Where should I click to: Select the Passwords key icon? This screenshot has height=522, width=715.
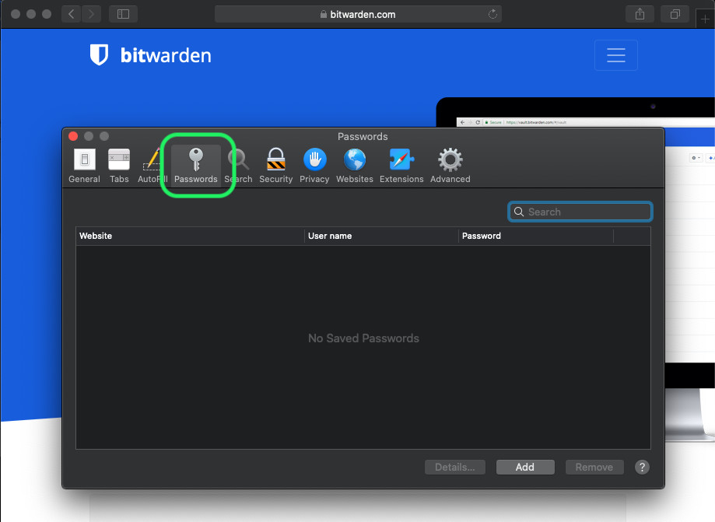tap(195, 166)
